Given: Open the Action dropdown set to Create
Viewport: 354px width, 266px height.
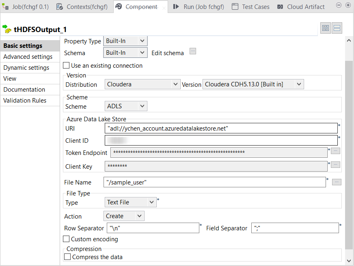Looking at the screenshot, I should coord(124,216).
